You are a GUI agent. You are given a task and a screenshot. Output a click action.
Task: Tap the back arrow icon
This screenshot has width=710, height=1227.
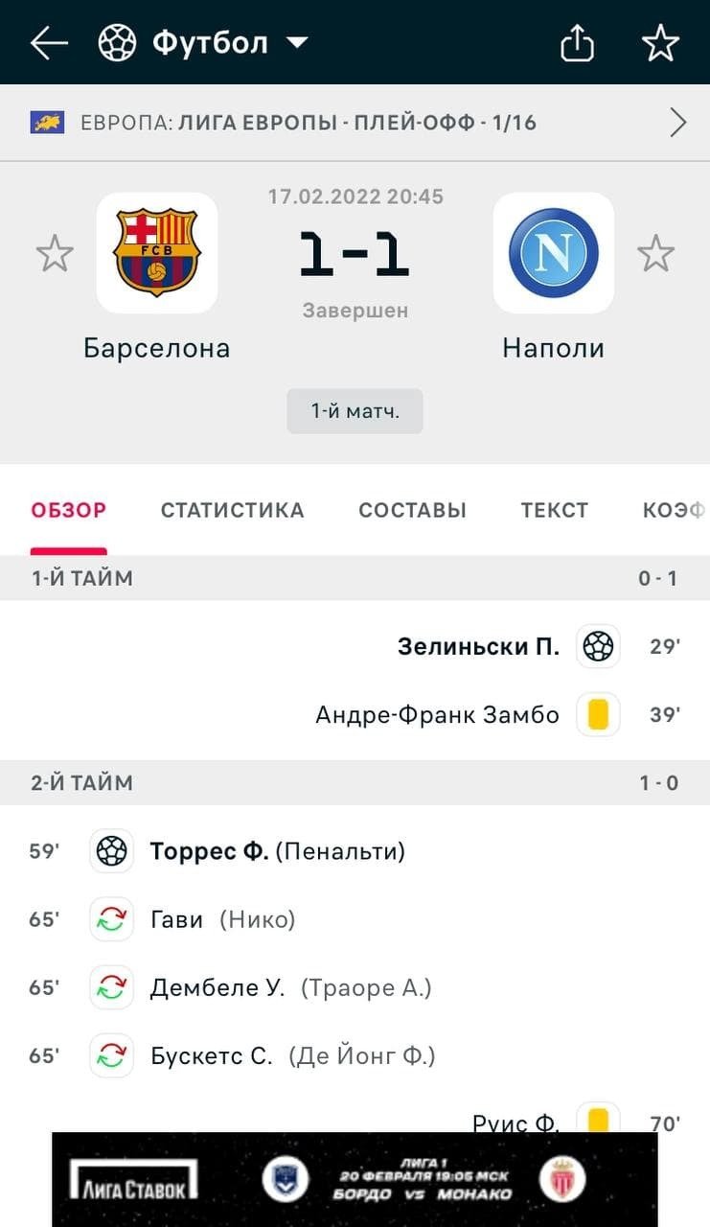click(x=49, y=43)
